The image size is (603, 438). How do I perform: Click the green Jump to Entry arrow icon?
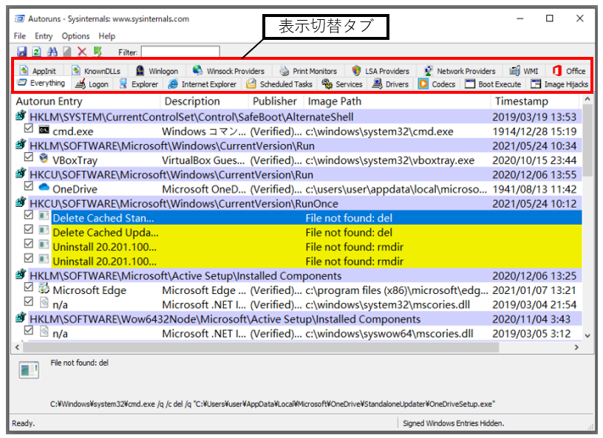coord(98,52)
